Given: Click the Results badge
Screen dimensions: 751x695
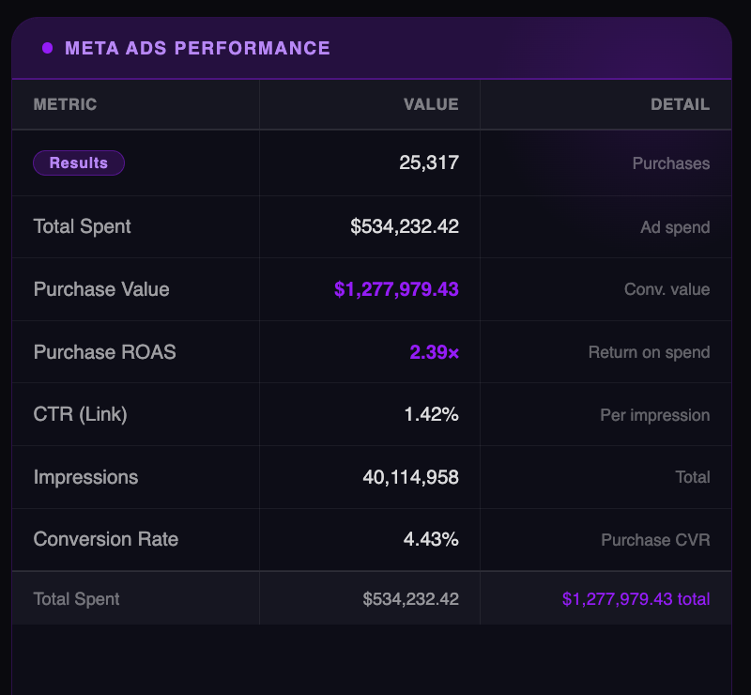Looking at the screenshot, I should (79, 163).
